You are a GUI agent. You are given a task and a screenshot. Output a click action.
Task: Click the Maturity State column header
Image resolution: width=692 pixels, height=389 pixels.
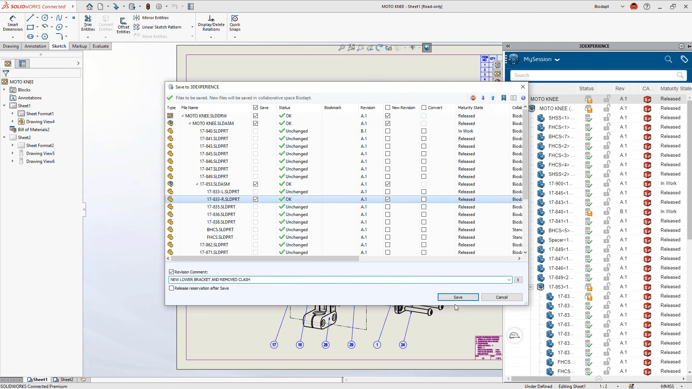(x=470, y=108)
